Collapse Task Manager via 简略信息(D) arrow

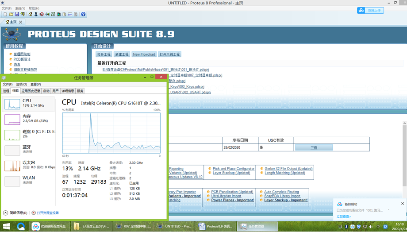pyautogui.click(x=5, y=213)
